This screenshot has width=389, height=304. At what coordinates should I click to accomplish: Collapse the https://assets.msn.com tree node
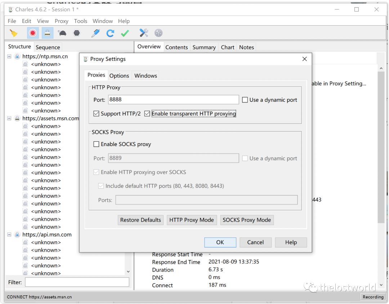[x=9, y=118]
